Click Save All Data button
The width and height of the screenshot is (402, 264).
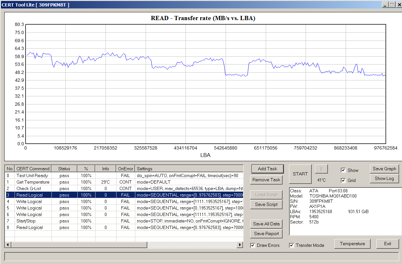tap(266, 224)
